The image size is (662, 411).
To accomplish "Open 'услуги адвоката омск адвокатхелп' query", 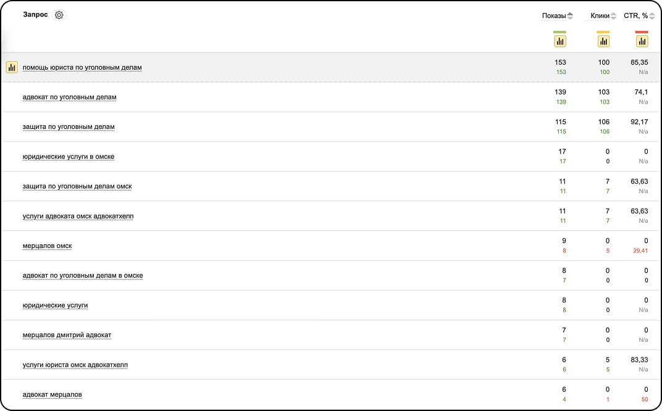I will (x=78, y=217).
